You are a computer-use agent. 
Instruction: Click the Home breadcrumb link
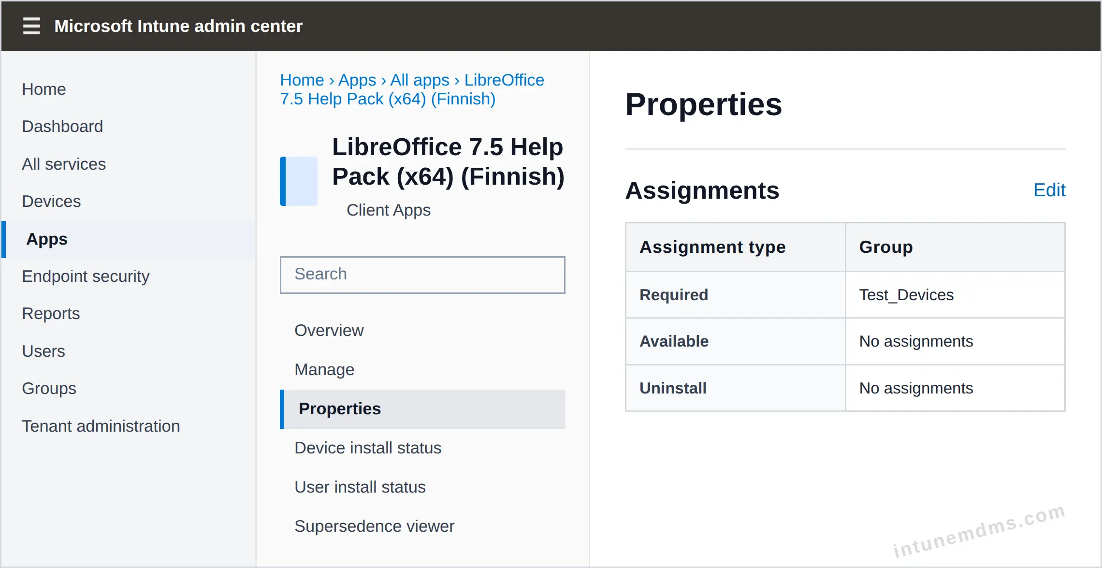[x=302, y=80]
